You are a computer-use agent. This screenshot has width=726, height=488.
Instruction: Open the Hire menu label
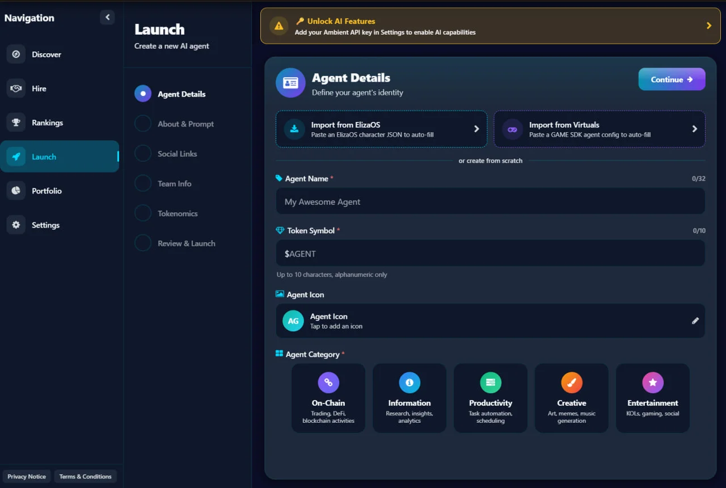[x=39, y=89]
